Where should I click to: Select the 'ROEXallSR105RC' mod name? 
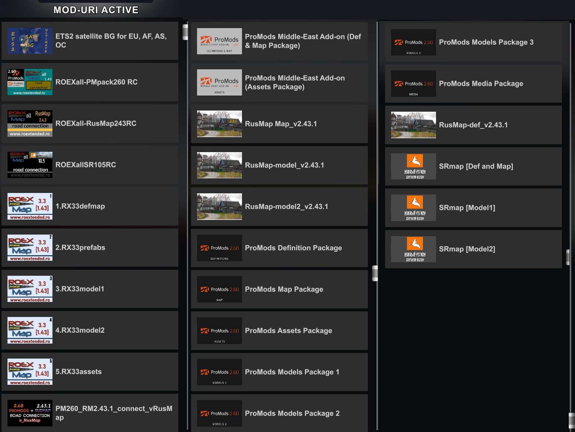click(86, 165)
